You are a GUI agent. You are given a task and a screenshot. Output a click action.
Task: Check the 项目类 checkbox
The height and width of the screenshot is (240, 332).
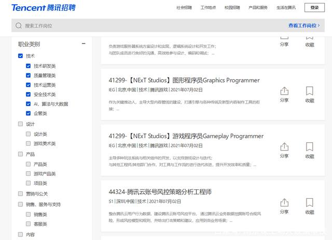pos(28,183)
